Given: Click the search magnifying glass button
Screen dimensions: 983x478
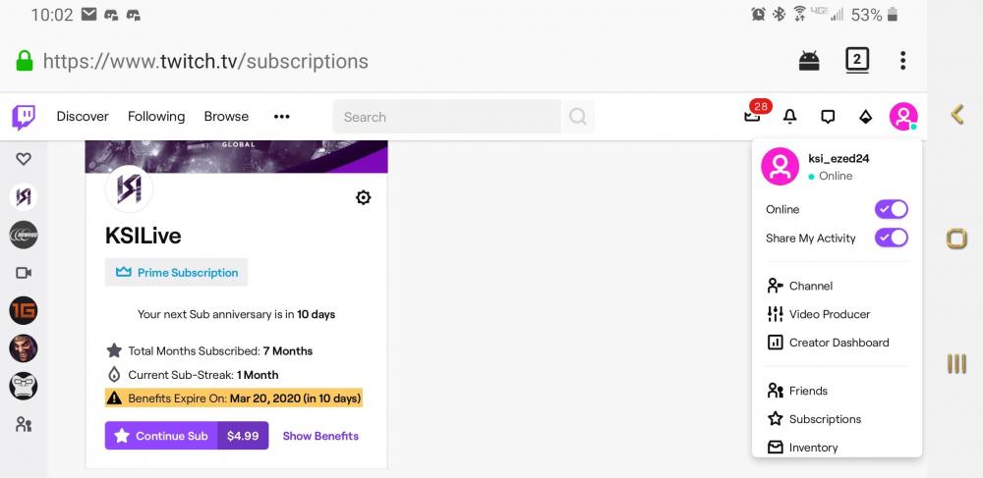Looking at the screenshot, I should coord(578,117).
